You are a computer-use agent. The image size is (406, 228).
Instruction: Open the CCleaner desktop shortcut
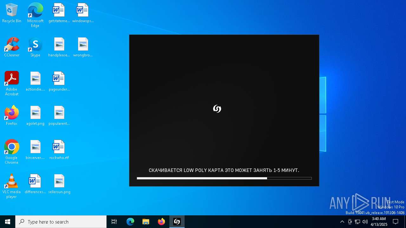[12, 47]
